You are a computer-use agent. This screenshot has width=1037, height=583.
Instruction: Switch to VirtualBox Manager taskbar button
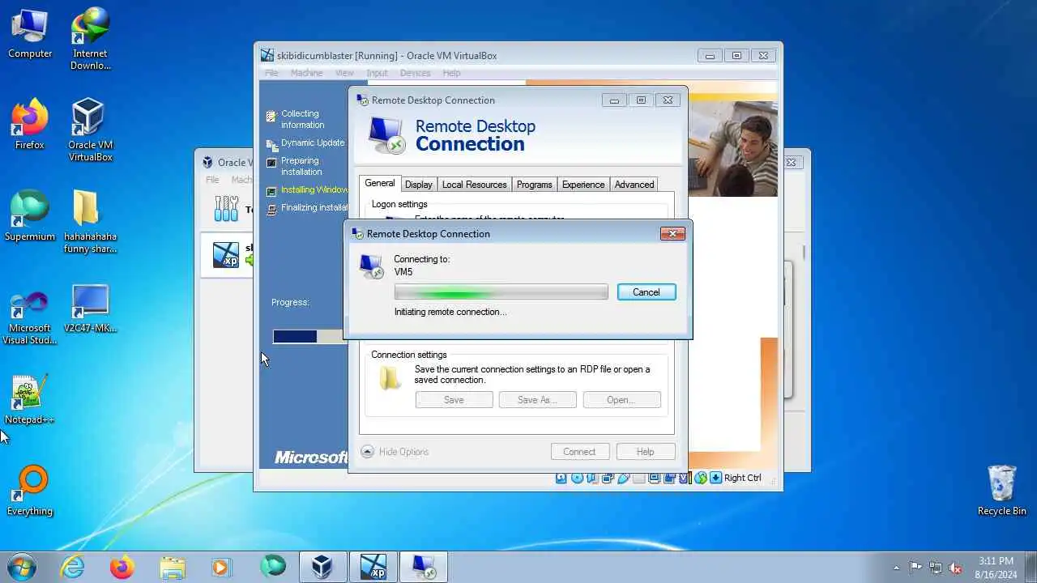[x=323, y=567]
